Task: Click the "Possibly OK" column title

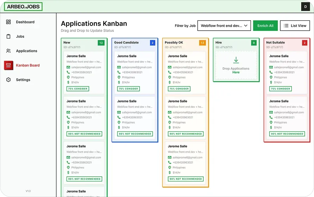Action: (174, 42)
